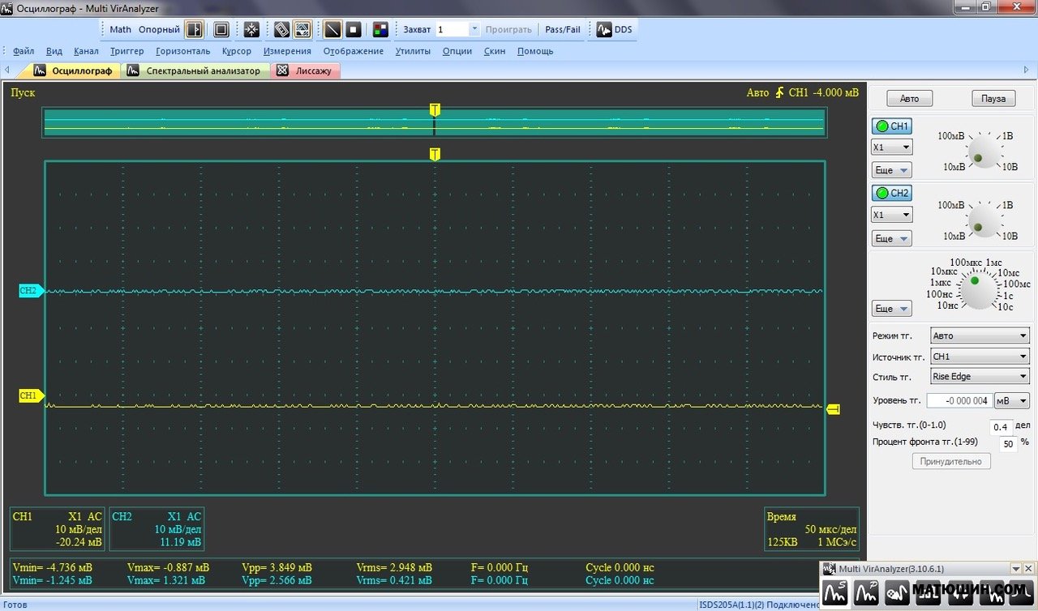Open the 'Измерения' menu

pyautogui.click(x=287, y=51)
